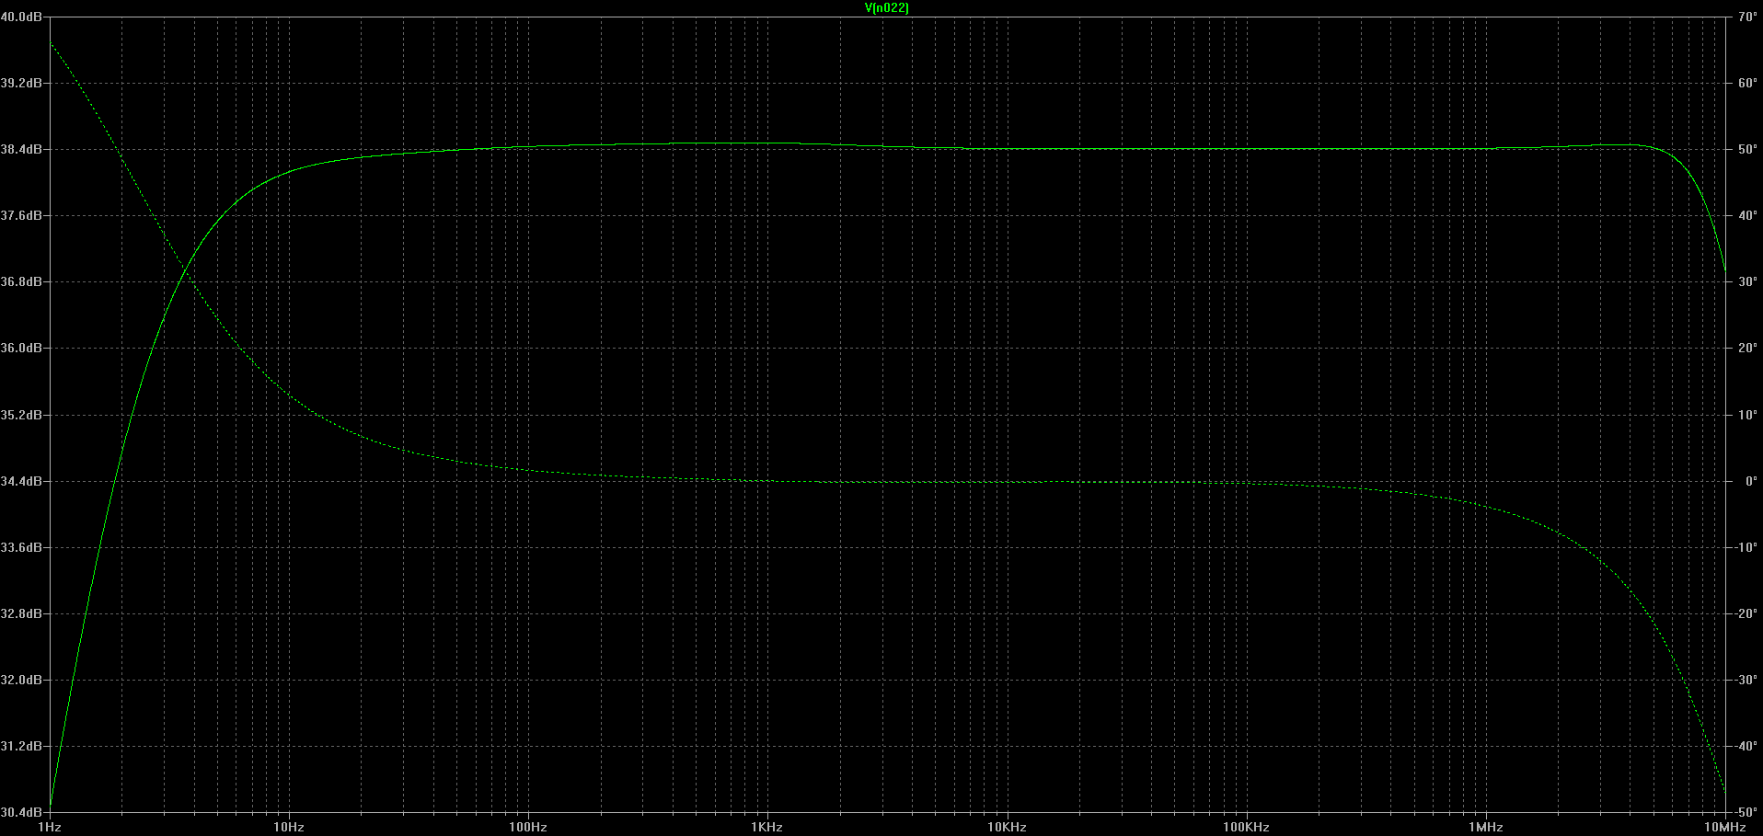Click the 32.0dB magnitude axis label

pos(21,680)
